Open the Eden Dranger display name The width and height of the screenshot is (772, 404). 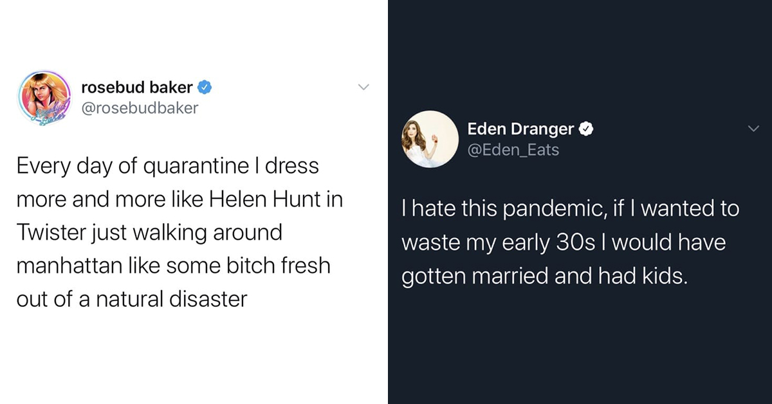[x=521, y=129]
